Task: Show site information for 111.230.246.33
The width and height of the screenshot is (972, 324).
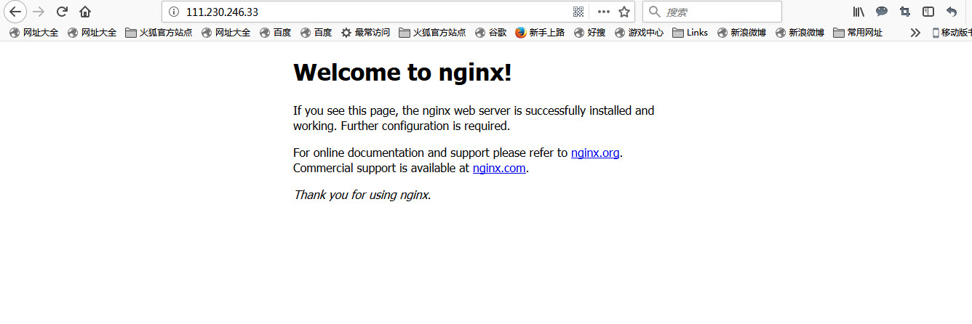Action: pos(173,12)
